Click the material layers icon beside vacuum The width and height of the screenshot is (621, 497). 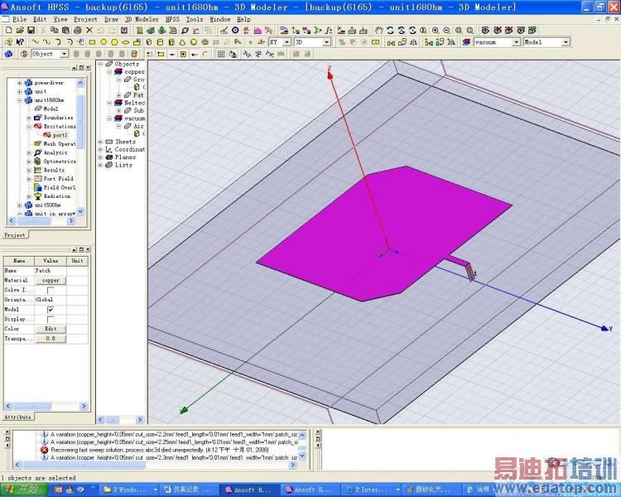click(466, 42)
